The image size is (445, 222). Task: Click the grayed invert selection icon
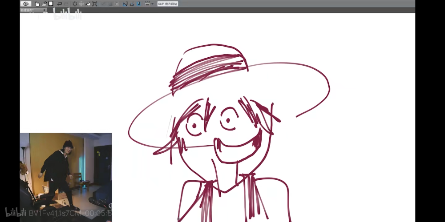coord(110,4)
